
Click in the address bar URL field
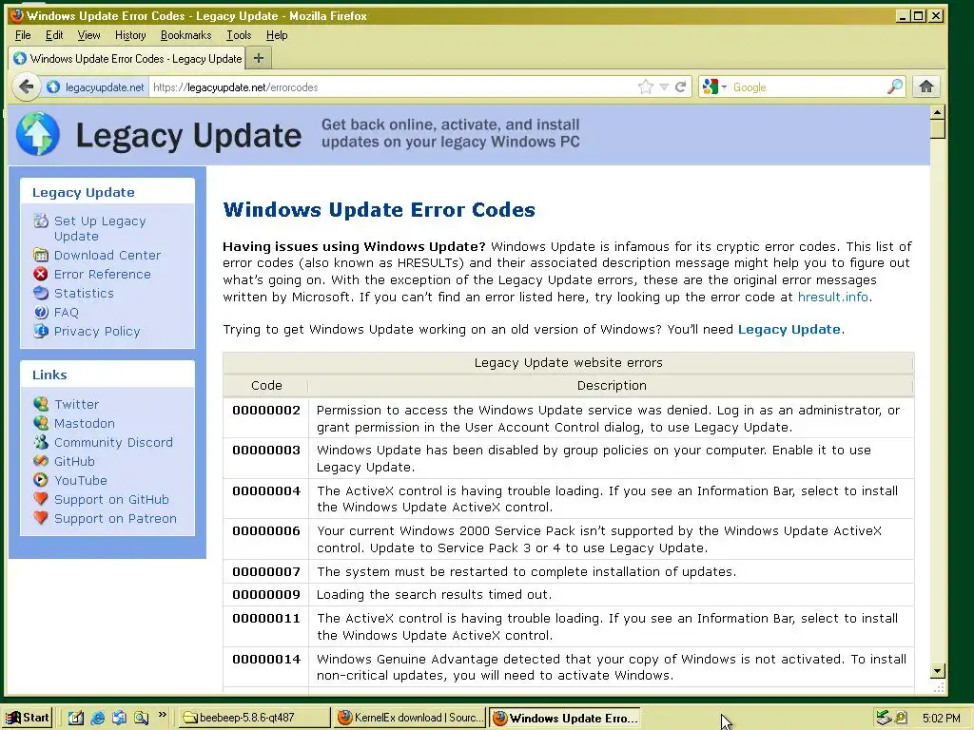(391, 87)
